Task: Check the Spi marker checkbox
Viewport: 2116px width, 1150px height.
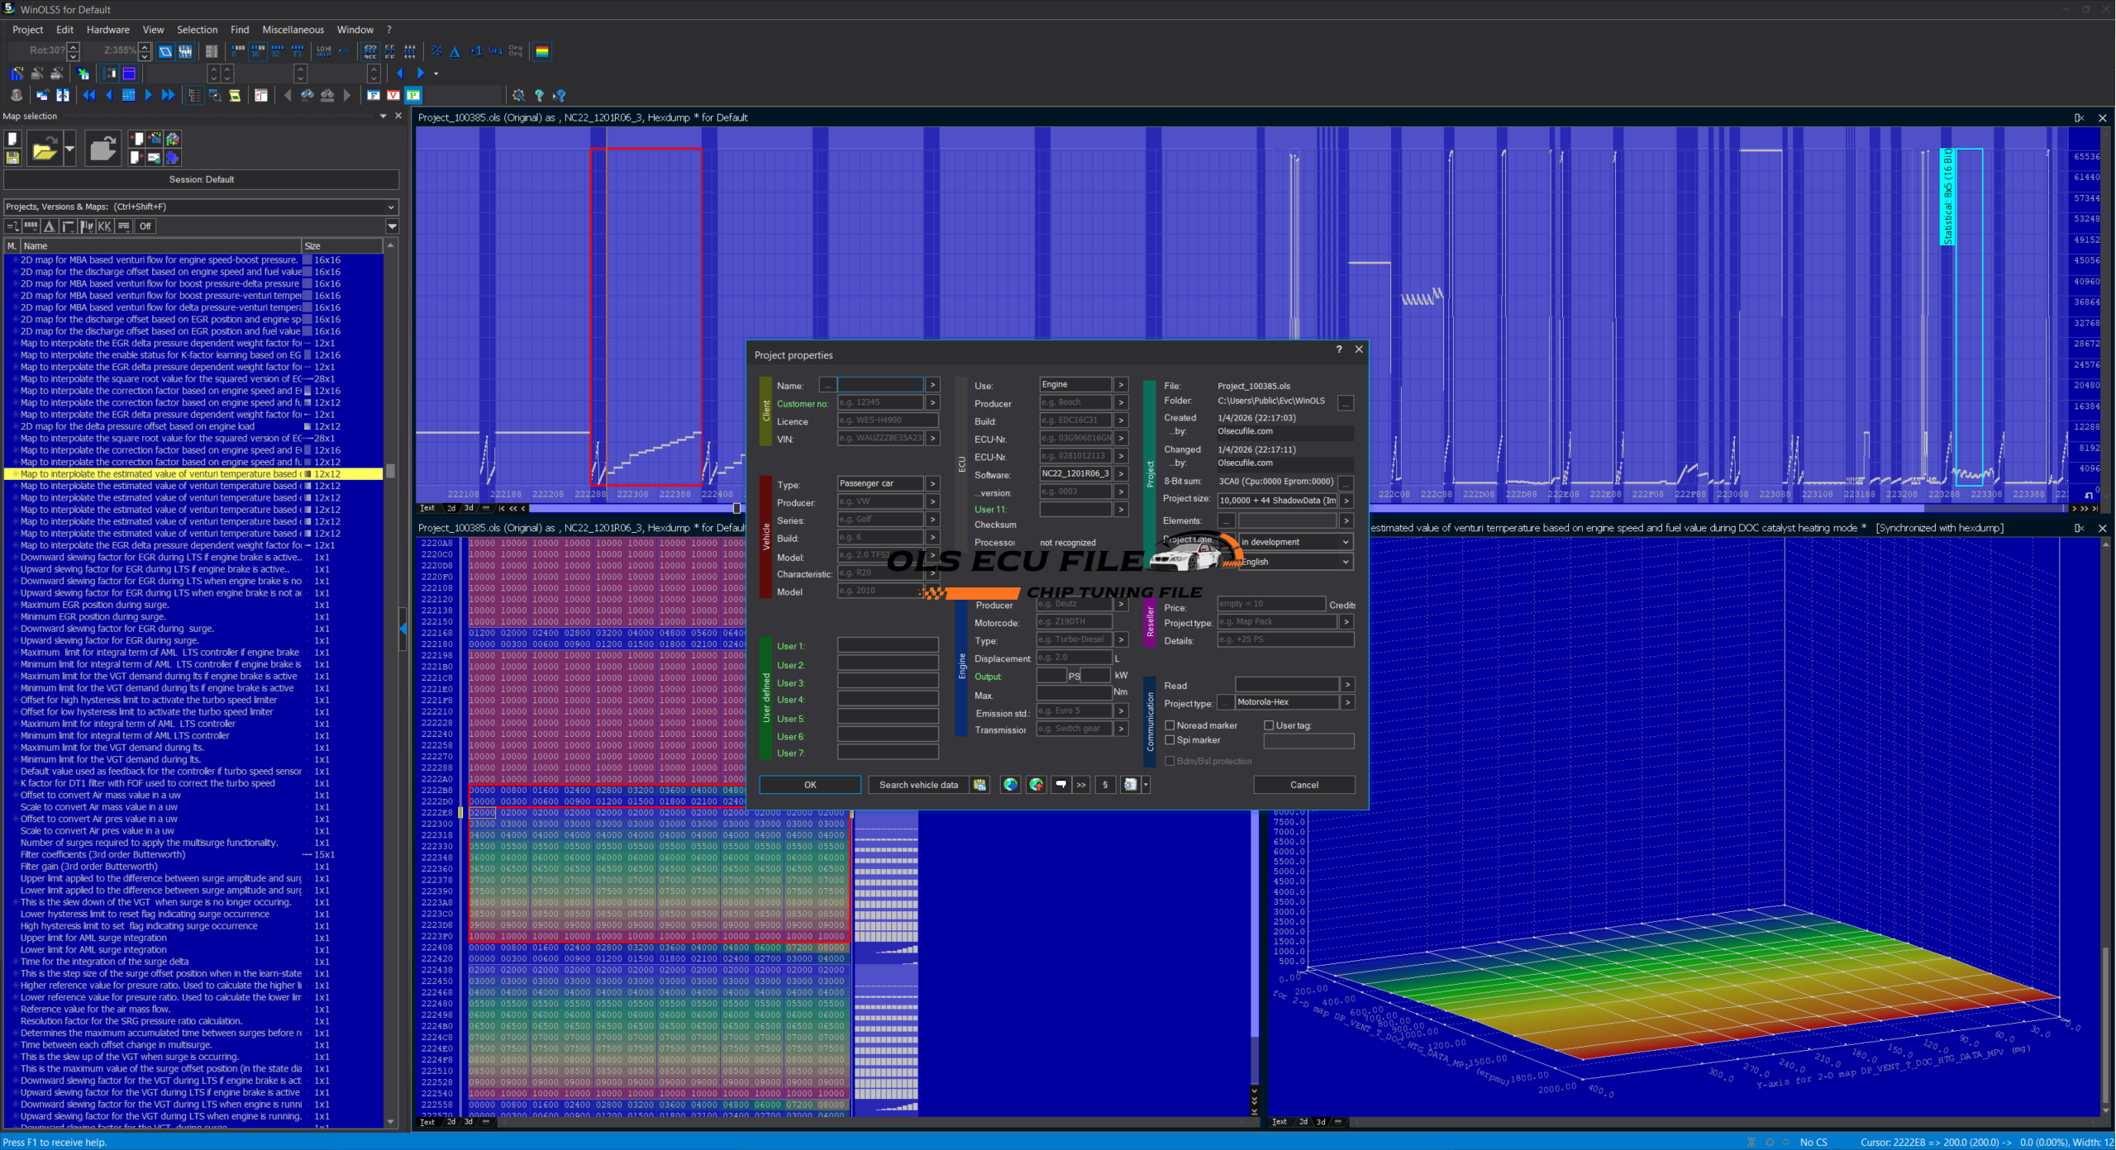Action: [1170, 740]
